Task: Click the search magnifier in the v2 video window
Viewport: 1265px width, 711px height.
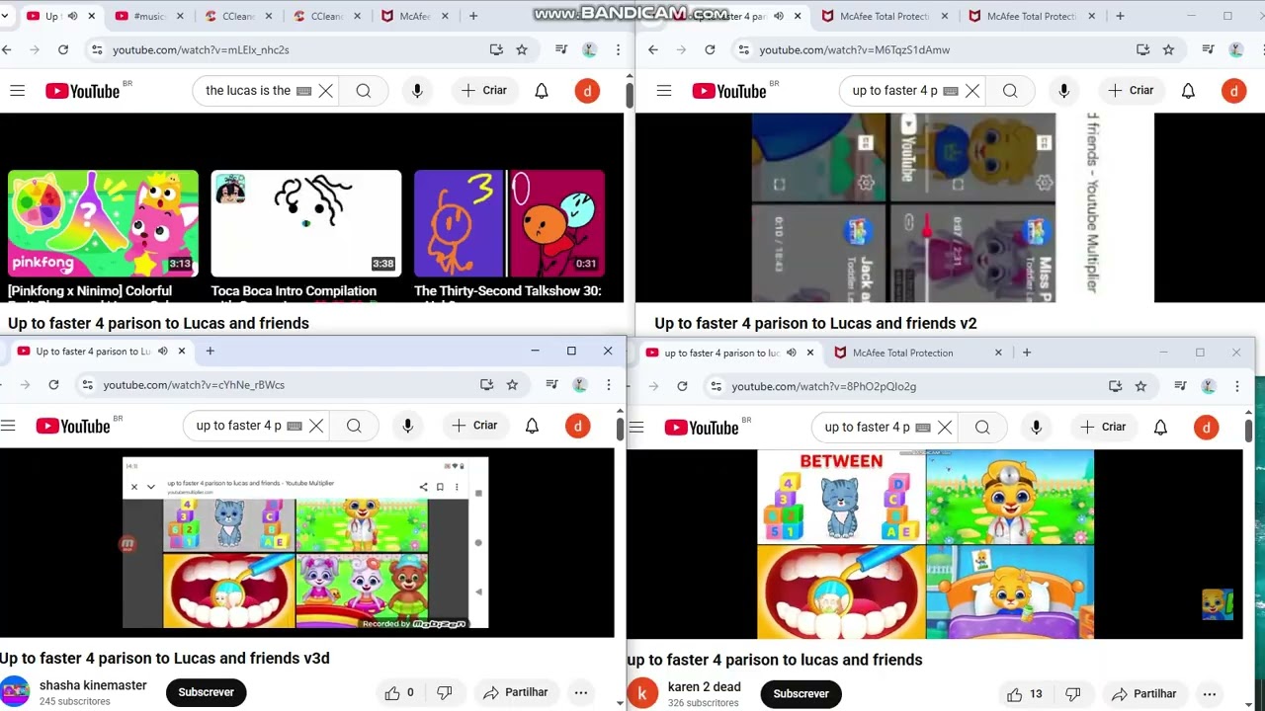Action: (x=1010, y=91)
